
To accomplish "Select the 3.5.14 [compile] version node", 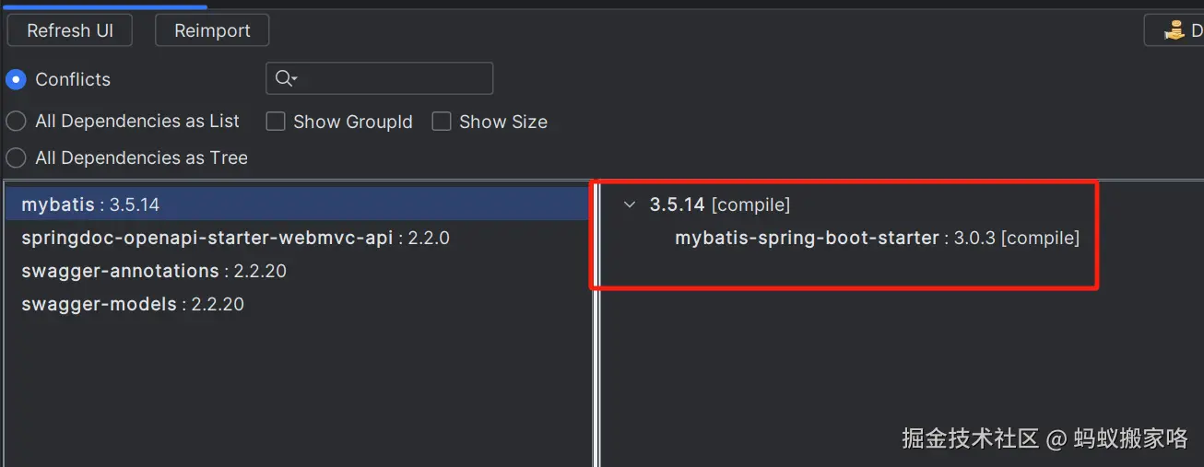I will [719, 204].
